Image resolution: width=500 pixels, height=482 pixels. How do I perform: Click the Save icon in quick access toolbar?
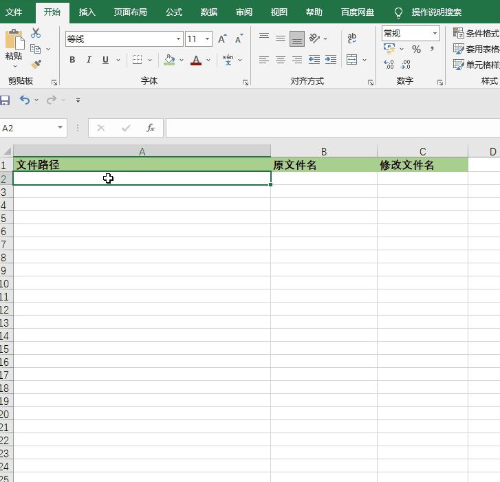point(5,100)
